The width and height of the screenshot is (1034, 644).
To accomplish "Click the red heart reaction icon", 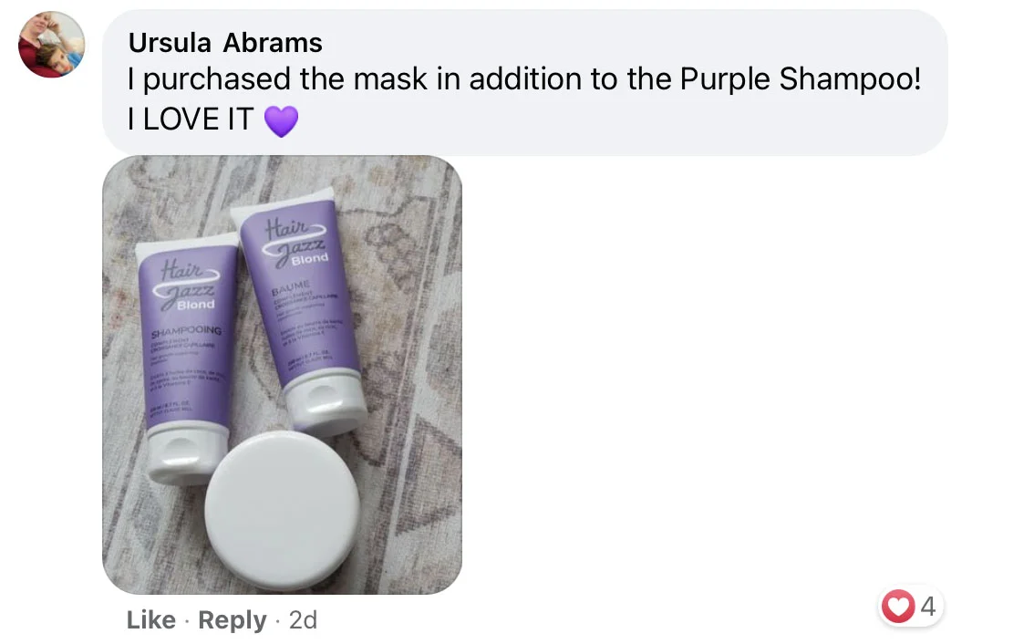I will [x=897, y=606].
